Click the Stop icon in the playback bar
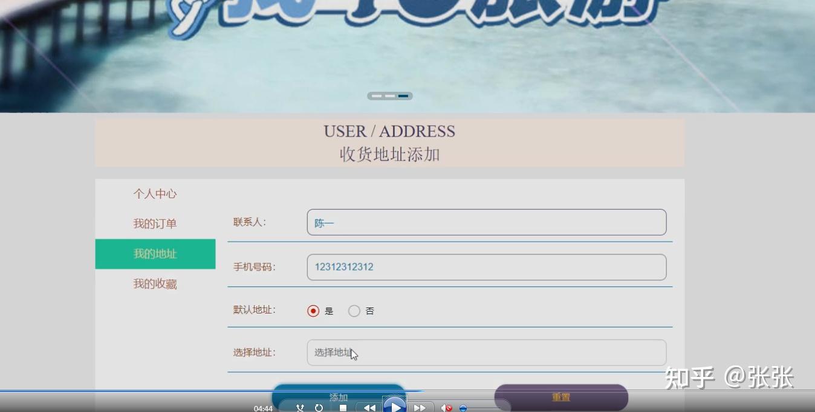This screenshot has width=815, height=412. tap(343, 408)
